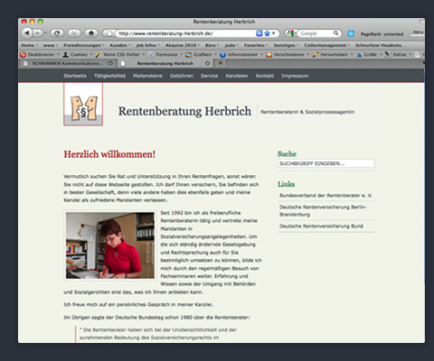Screen dimensions: 434x361
Task: Click the Extras toolbar icon
Action: pos(388,54)
